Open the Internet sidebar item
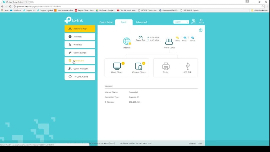 80,37
